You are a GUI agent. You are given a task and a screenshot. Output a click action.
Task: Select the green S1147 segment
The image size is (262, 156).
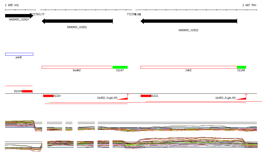point(120,67)
